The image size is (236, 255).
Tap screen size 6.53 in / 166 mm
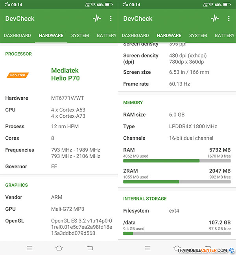[189, 72]
